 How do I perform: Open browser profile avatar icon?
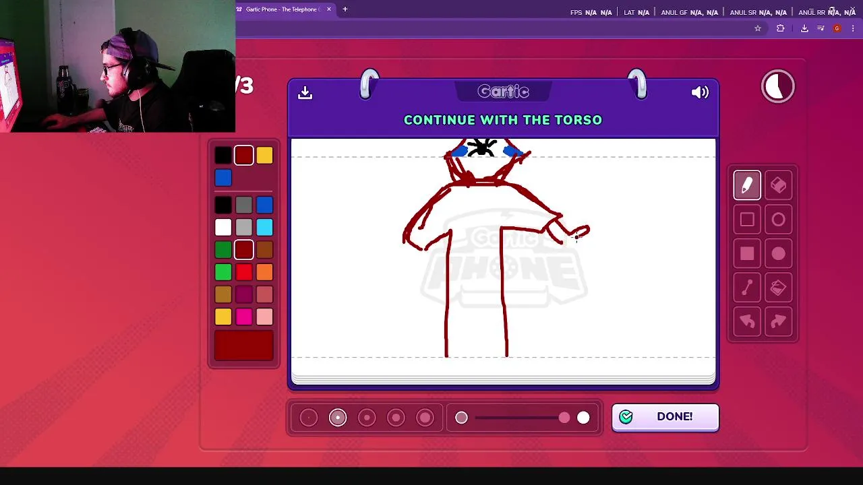tap(837, 28)
